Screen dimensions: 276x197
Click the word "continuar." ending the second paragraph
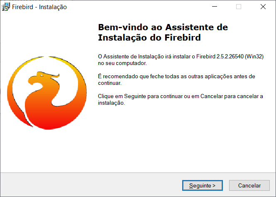(x=110, y=83)
